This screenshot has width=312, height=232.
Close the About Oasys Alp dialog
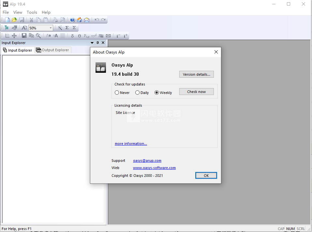tap(216, 52)
